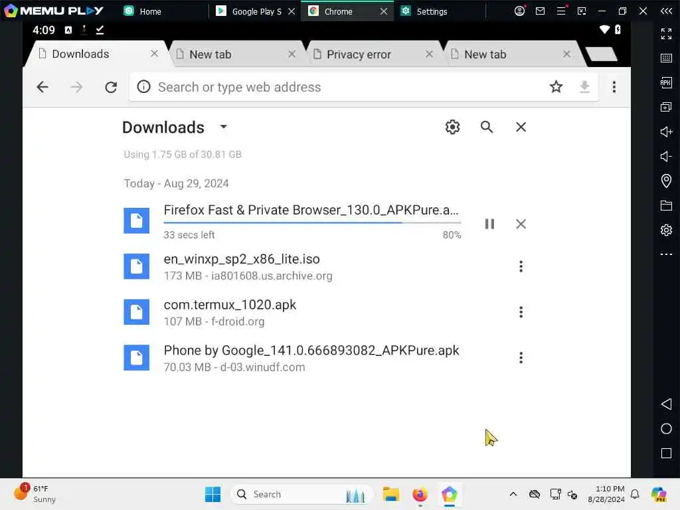Open MEmu shared folder icon
The image size is (680, 510).
(x=666, y=206)
